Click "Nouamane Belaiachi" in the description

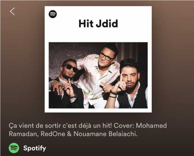tap(105, 134)
